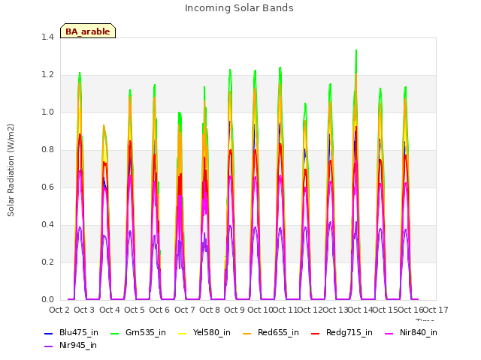Image resolution: width=481 pixels, height=360 pixels.
Task: Click the Yel580_in legend label
Action: [x=212, y=332]
